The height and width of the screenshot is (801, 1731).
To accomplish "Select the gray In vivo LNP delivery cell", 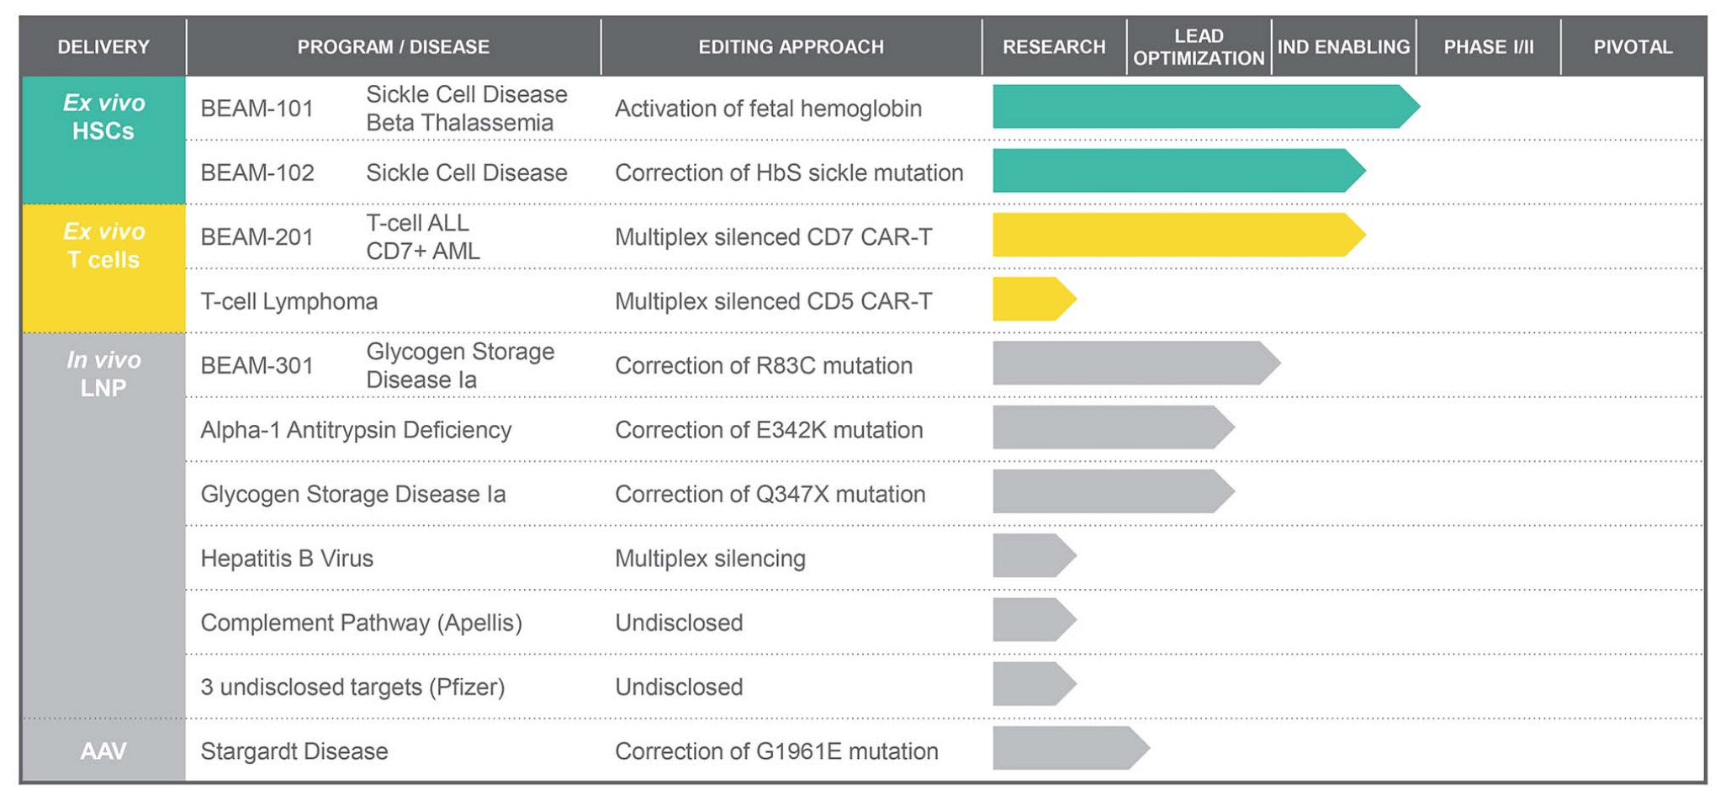I will [103, 374].
